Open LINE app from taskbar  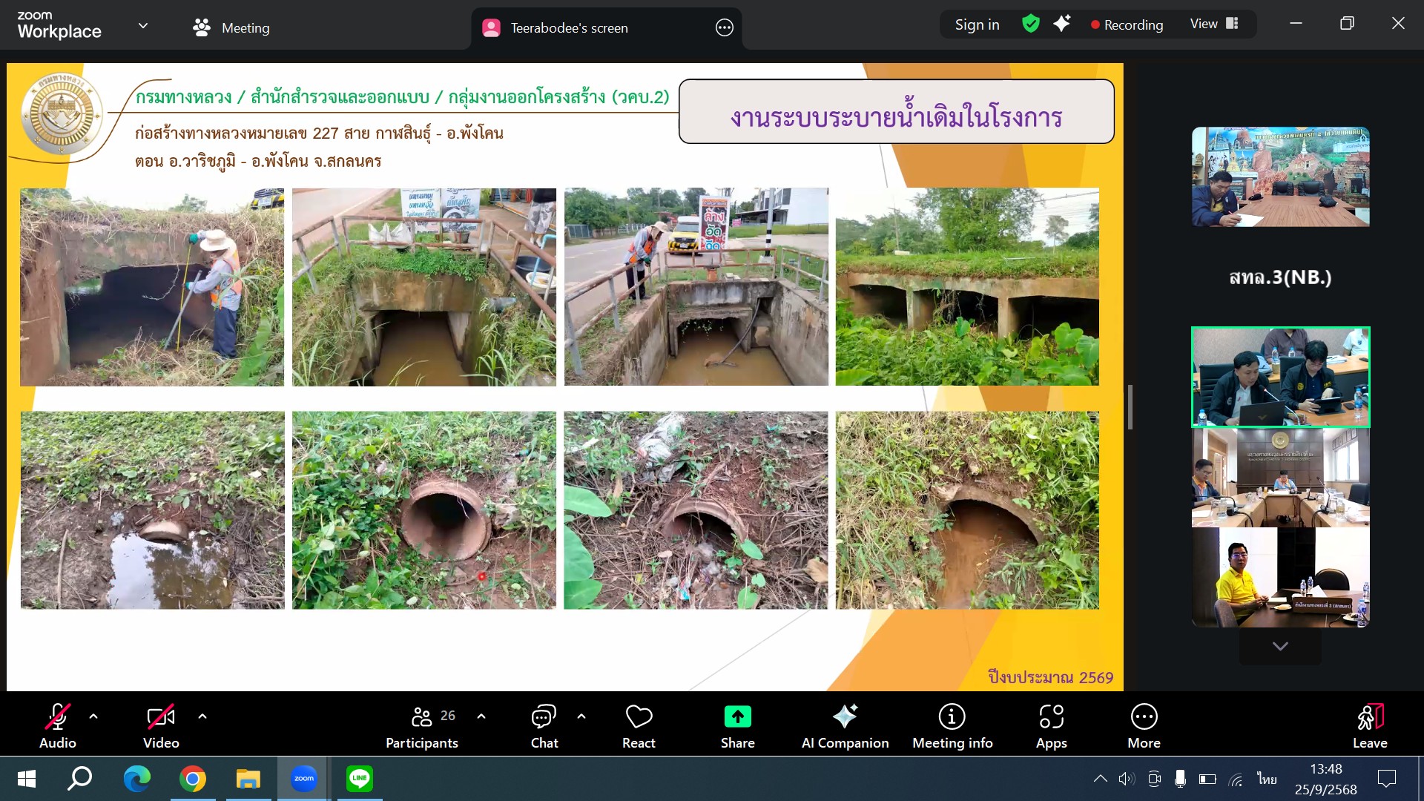click(360, 778)
